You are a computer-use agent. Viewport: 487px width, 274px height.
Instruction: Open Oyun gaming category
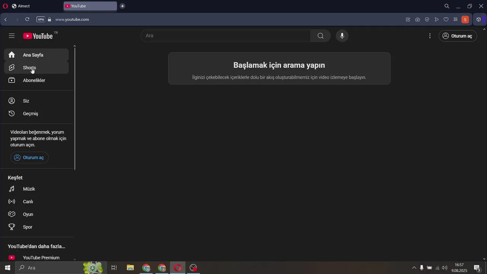37,214
